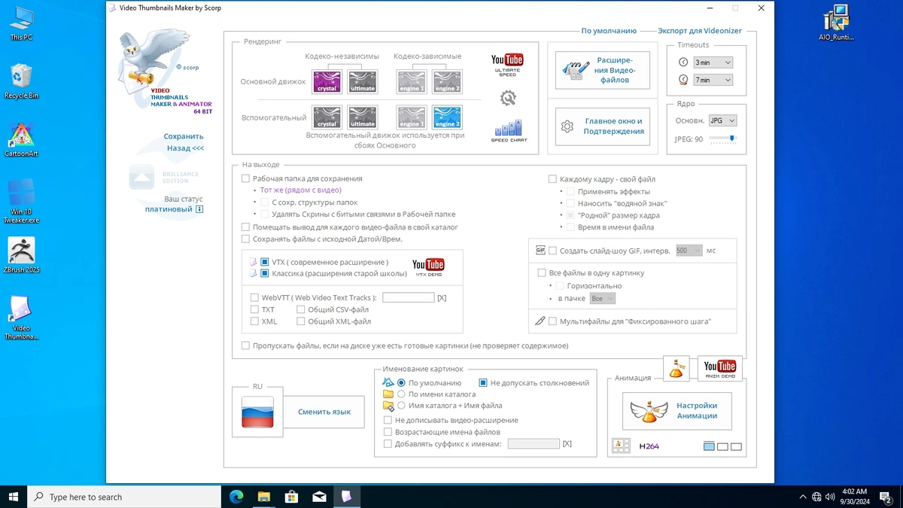The width and height of the screenshot is (903, 508).
Task: Click the Russian flag language icon
Action: point(257,412)
